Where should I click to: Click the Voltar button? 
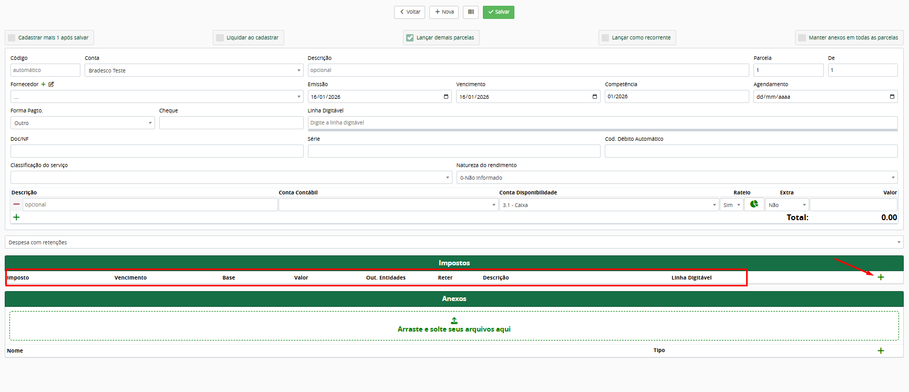pos(409,12)
